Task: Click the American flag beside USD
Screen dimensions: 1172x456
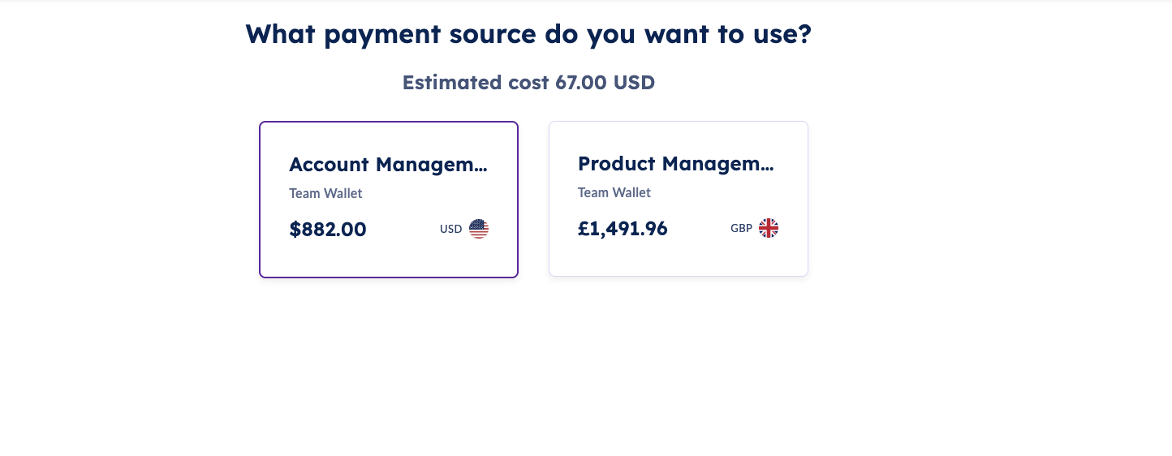Action: pos(479,229)
